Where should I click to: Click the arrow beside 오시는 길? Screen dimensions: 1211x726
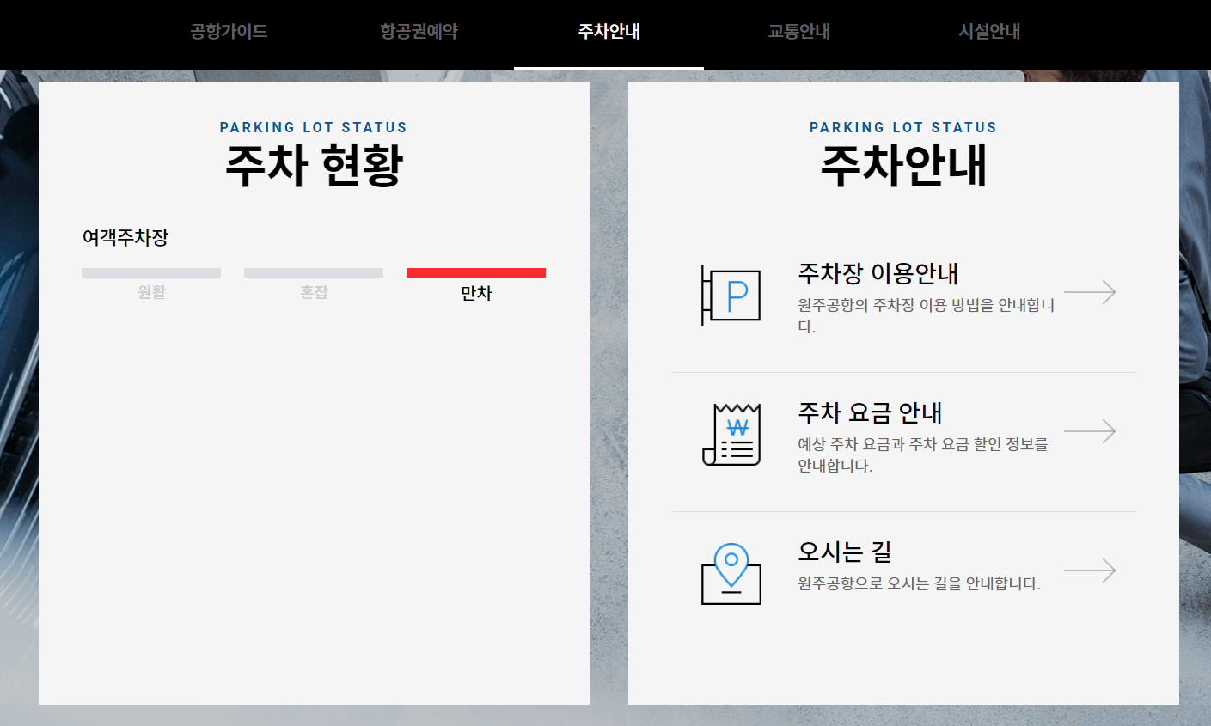[1090, 570]
